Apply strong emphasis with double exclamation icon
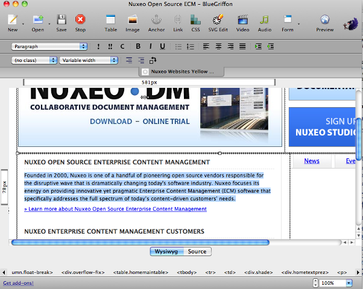This screenshot has height=289, width=363. pos(110,46)
